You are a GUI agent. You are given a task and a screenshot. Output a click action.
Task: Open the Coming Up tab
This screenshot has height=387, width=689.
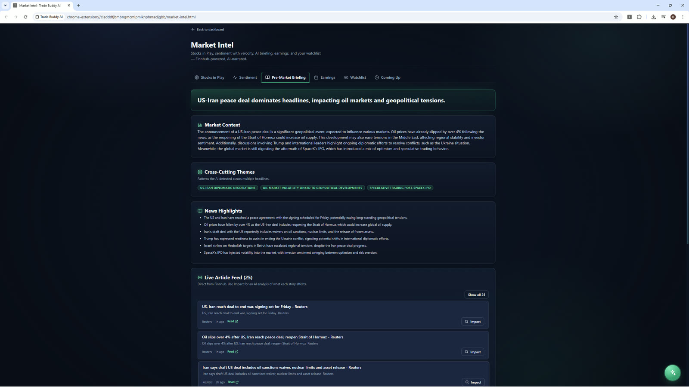pyautogui.click(x=388, y=77)
